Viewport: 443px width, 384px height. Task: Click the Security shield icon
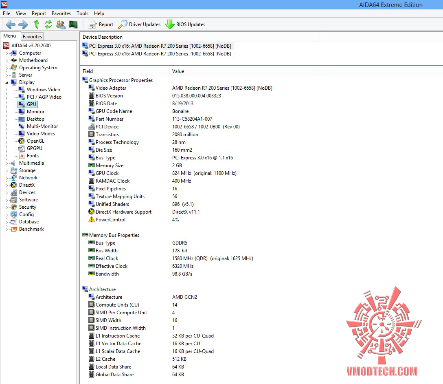[x=13, y=207]
